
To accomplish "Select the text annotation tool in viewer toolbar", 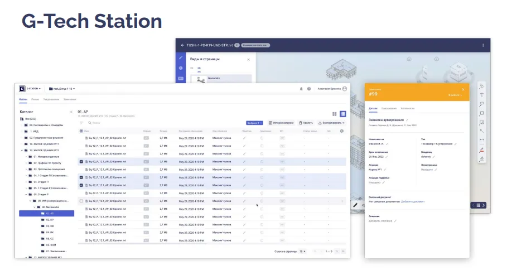I will point(481,95).
